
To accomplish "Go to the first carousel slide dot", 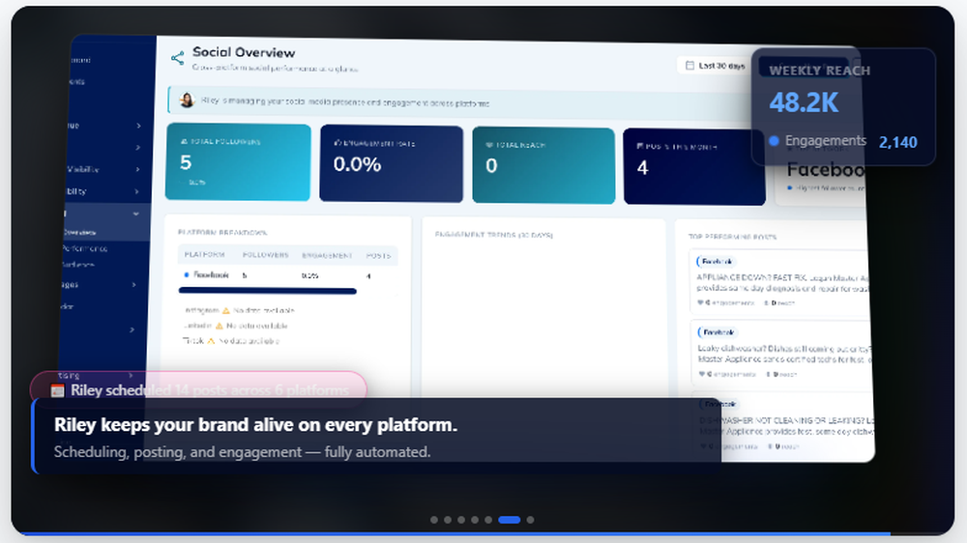I will (x=434, y=520).
